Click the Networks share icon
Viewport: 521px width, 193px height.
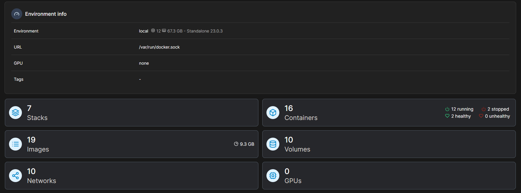tap(15, 176)
